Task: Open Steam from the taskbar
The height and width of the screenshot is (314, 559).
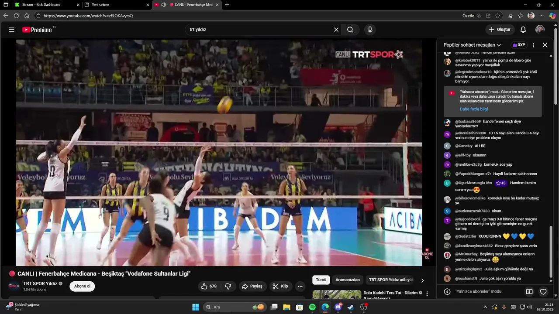Action: [x=351, y=307]
